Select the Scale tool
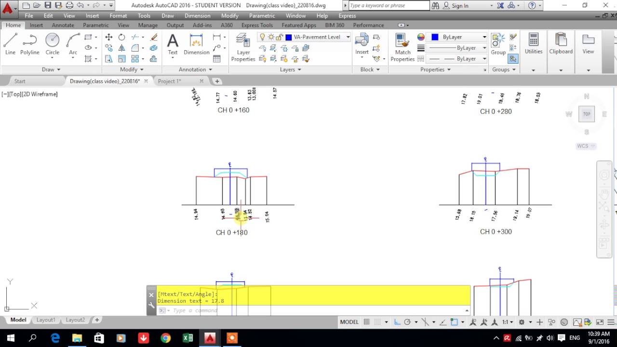Viewport: 617px width, 347px height. (x=121, y=59)
